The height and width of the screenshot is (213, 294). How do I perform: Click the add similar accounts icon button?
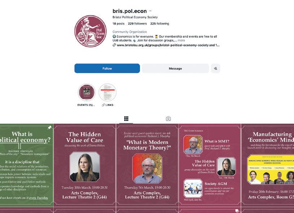point(215,68)
